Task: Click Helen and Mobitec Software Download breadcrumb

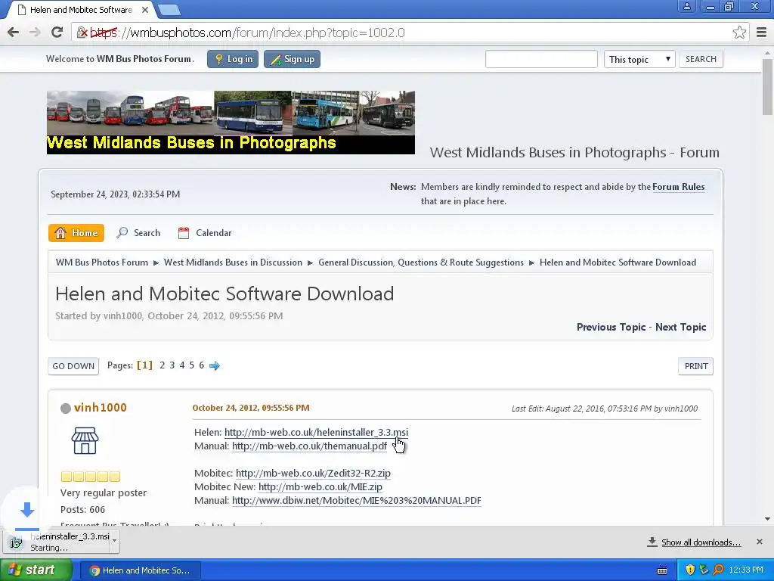Action: click(618, 263)
